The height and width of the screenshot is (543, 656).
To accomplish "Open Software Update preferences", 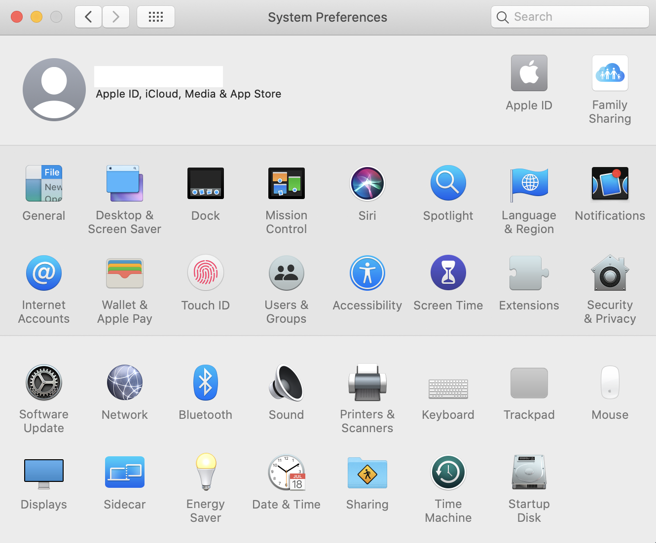I will click(x=44, y=382).
